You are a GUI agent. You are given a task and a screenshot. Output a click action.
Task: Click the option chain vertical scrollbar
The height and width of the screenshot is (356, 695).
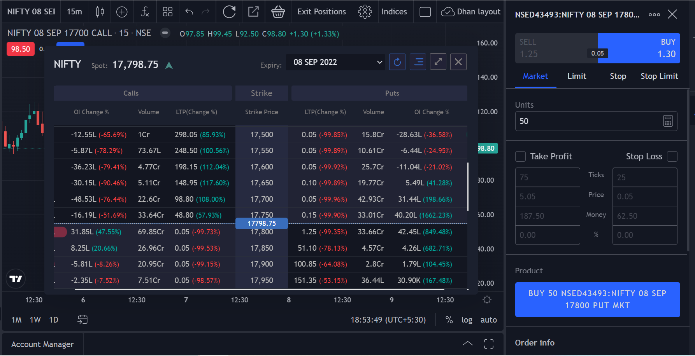[x=468, y=187]
